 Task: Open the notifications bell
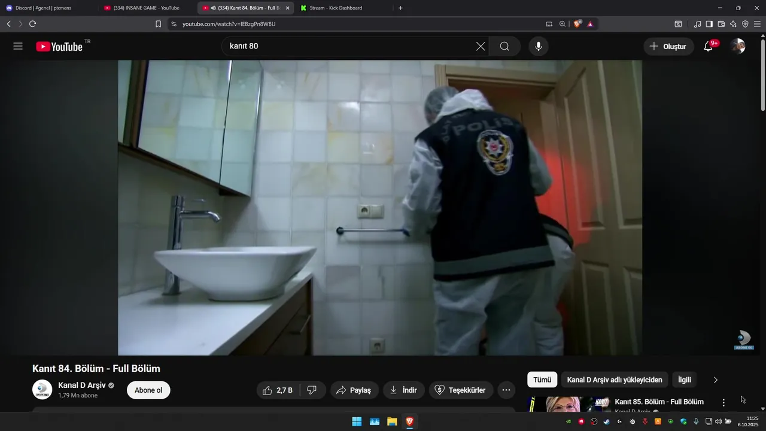coord(708,46)
